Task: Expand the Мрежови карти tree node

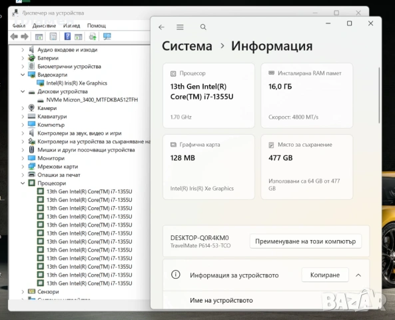Action: coord(23,167)
